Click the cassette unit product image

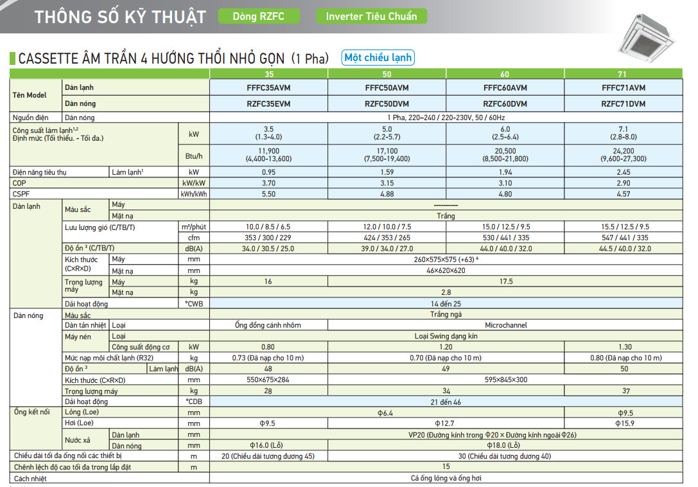[x=647, y=38]
